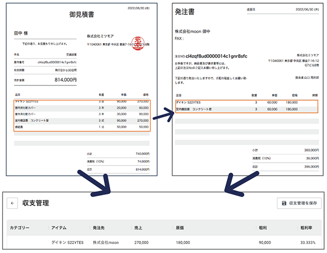Select the 粗利率 column header
Image resolution: width=327 pixels, height=253 pixels.
pos(306,228)
